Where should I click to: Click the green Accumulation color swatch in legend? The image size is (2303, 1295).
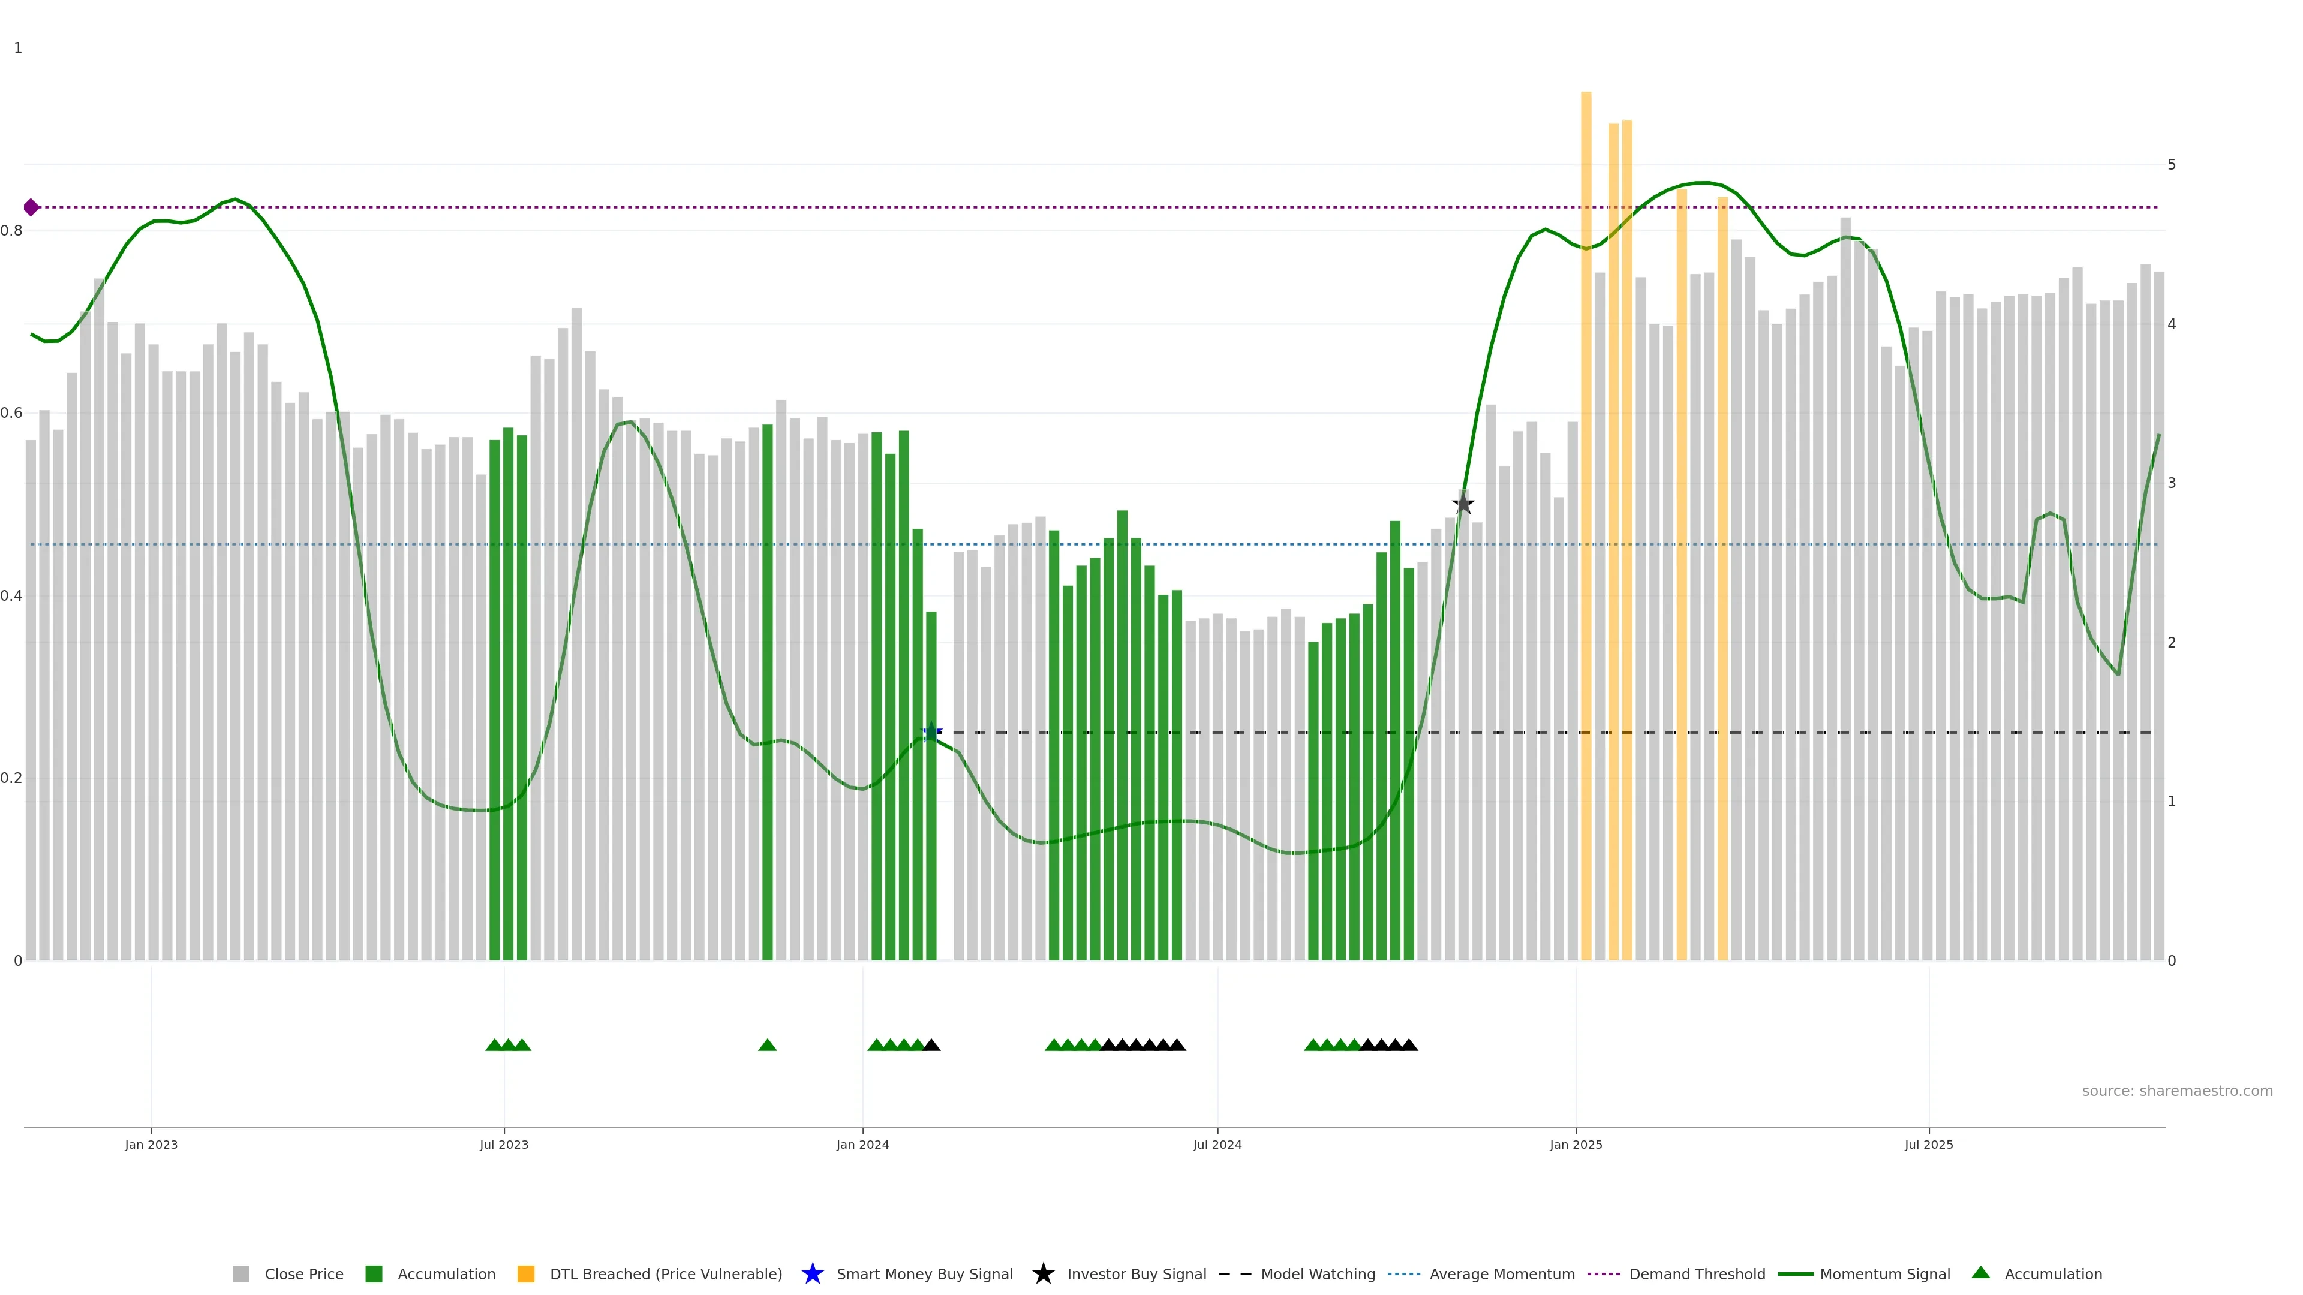tap(374, 1275)
